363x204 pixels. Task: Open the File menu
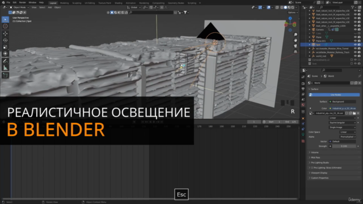(8, 2)
